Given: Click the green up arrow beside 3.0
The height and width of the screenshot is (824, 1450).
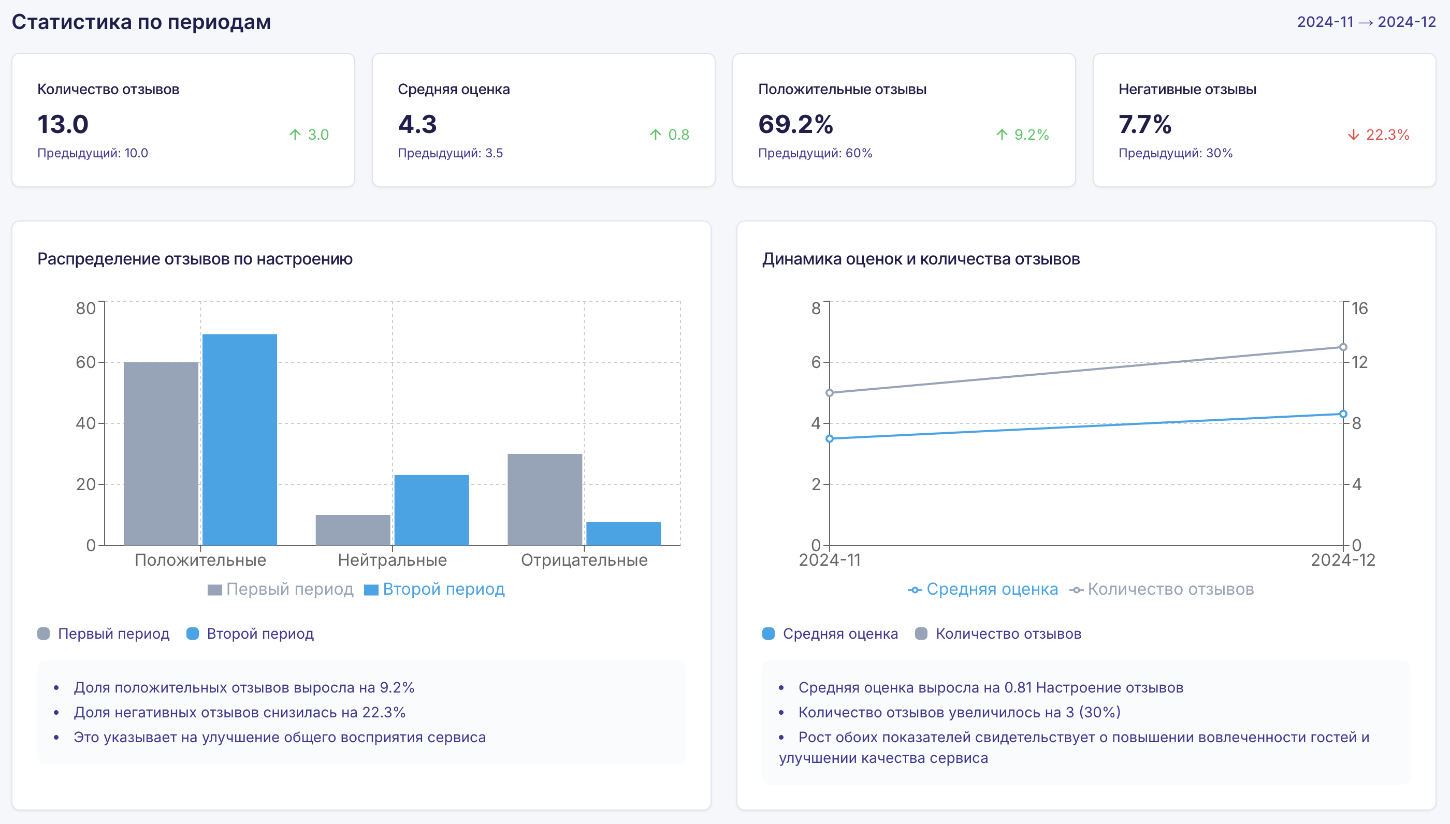Looking at the screenshot, I should 295,135.
